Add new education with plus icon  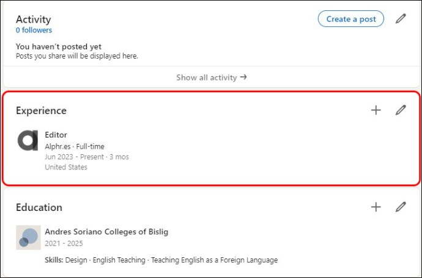[376, 207]
